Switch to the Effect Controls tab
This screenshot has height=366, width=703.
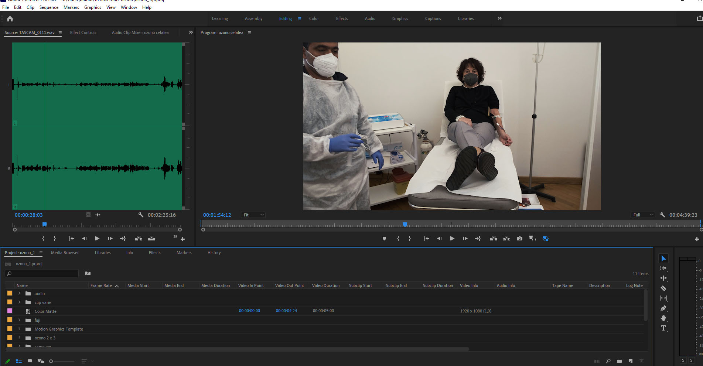[x=83, y=33]
